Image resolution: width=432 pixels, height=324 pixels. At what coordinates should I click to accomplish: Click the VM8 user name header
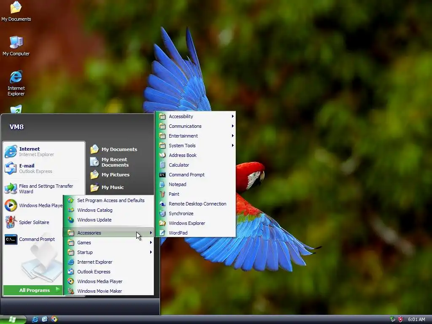pos(16,127)
